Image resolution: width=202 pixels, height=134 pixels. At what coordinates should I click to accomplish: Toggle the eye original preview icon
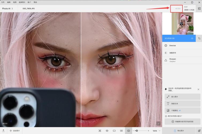click(x=107, y=131)
